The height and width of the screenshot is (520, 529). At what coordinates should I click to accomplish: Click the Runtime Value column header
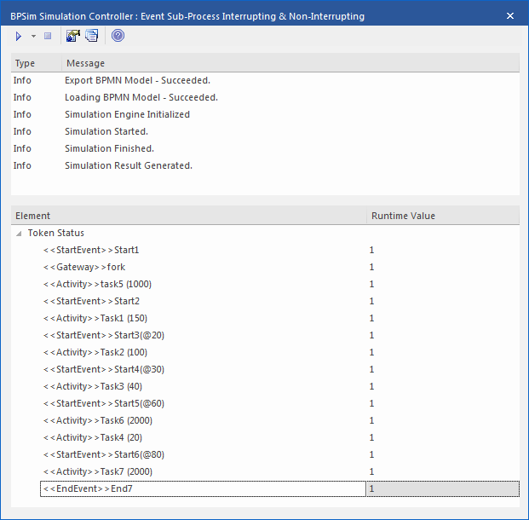pos(403,216)
